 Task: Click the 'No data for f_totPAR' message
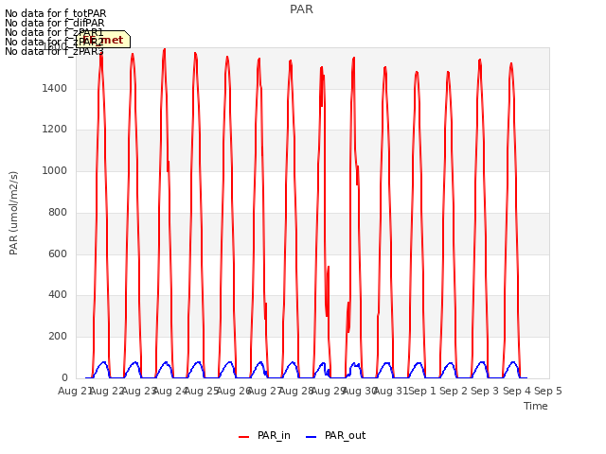point(55,13)
